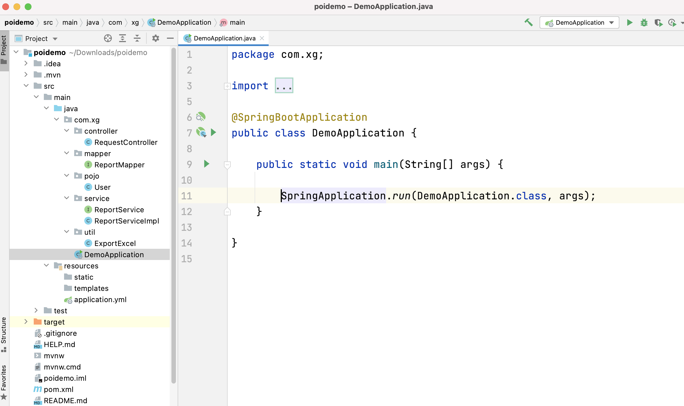
Task: Click run gutter arrow beside main method
Action: [207, 164]
